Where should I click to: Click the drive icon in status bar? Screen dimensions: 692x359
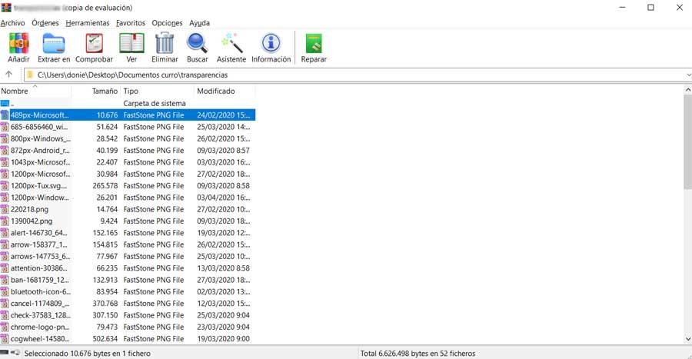[x=5, y=353]
